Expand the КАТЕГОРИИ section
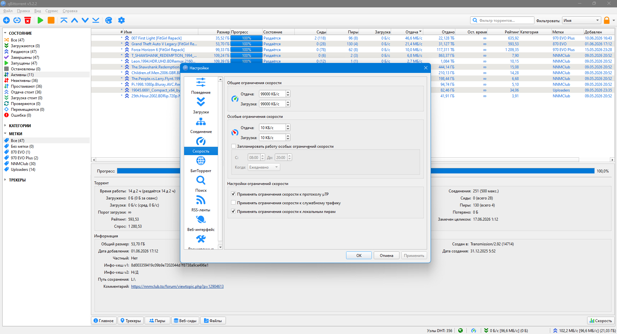The height and width of the screenshot is (334, 617). point(5,126)
